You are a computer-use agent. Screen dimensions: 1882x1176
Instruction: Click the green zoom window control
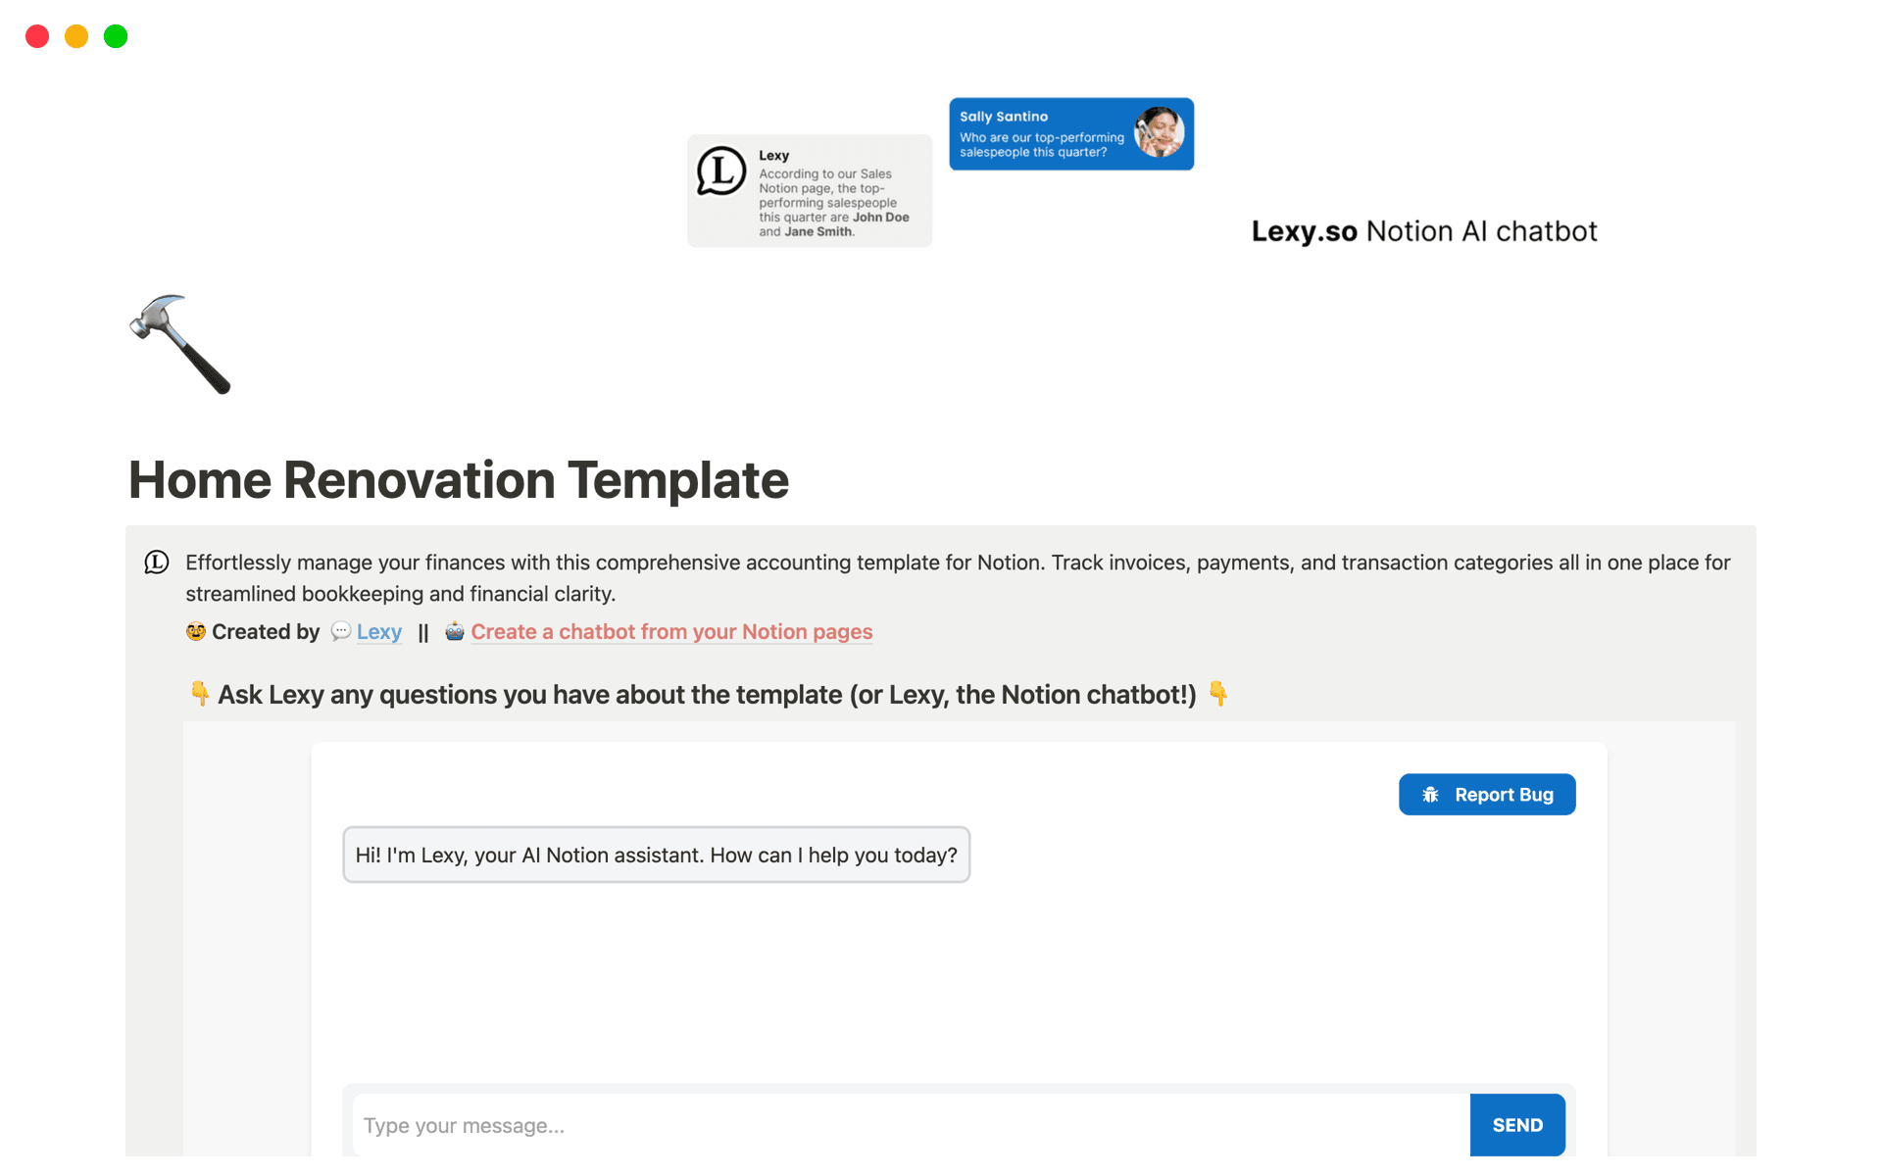pos(115,35)
